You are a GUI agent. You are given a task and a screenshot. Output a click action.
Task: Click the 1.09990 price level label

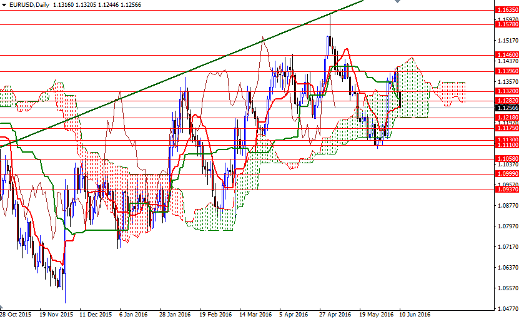coord(506,173)
